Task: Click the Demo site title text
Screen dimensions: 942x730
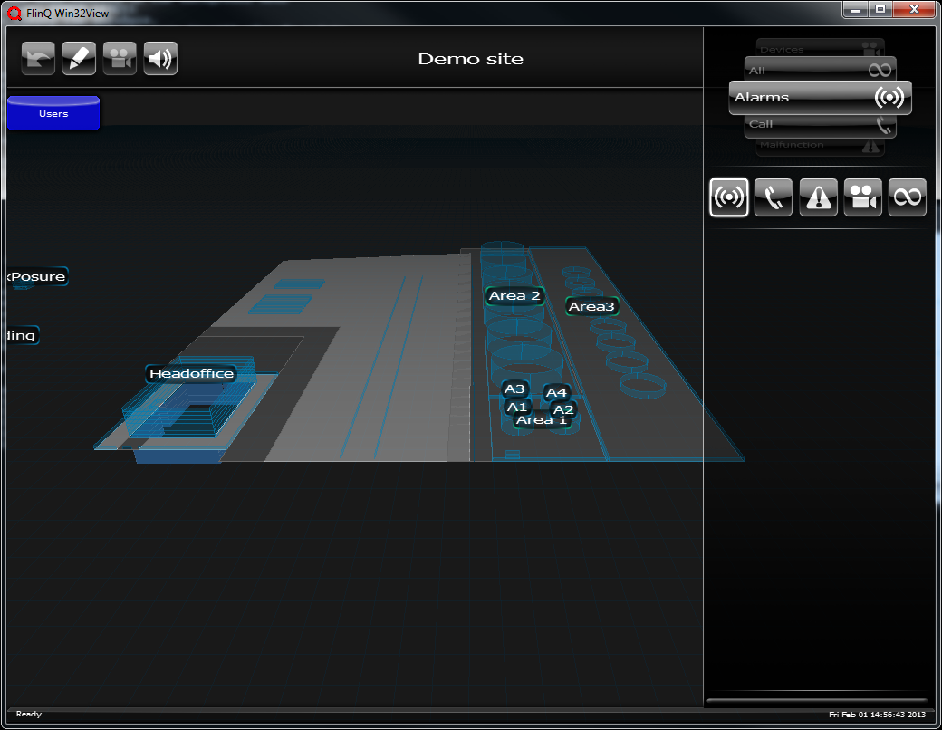Action: tap(470, 59)
